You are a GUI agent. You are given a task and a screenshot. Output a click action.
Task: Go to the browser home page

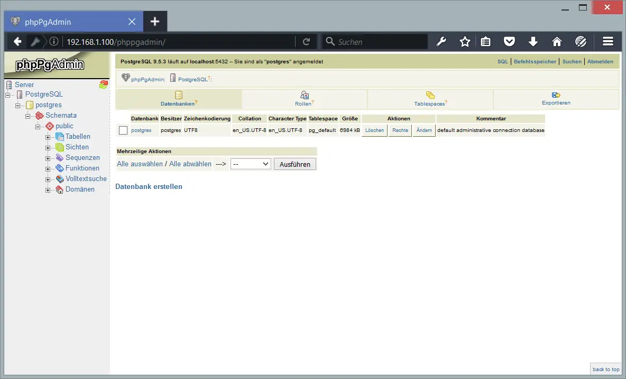557,42
